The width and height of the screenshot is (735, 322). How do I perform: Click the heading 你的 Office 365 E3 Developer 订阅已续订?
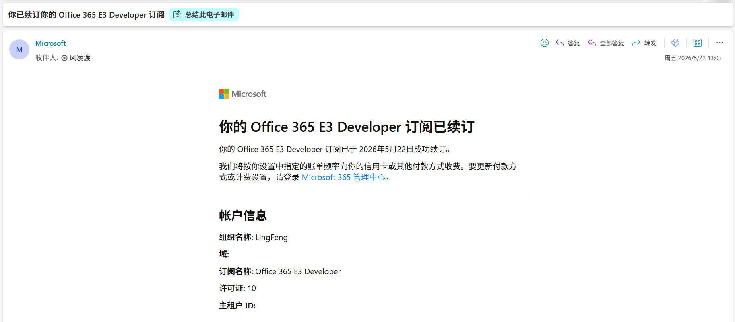pyautogui.click(x=347, y=127)
